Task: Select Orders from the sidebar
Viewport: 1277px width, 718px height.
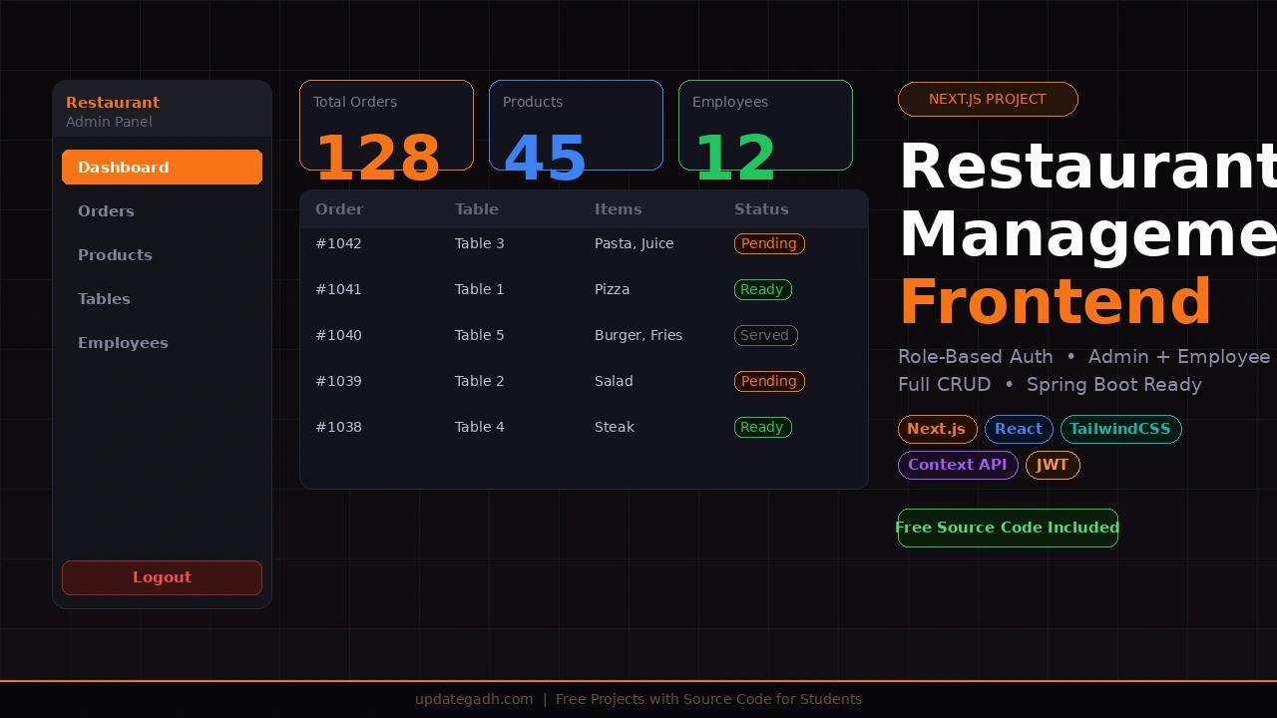Action: point(106,210)
